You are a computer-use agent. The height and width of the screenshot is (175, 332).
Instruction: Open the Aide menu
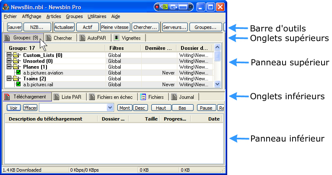[x=116, y=16]
